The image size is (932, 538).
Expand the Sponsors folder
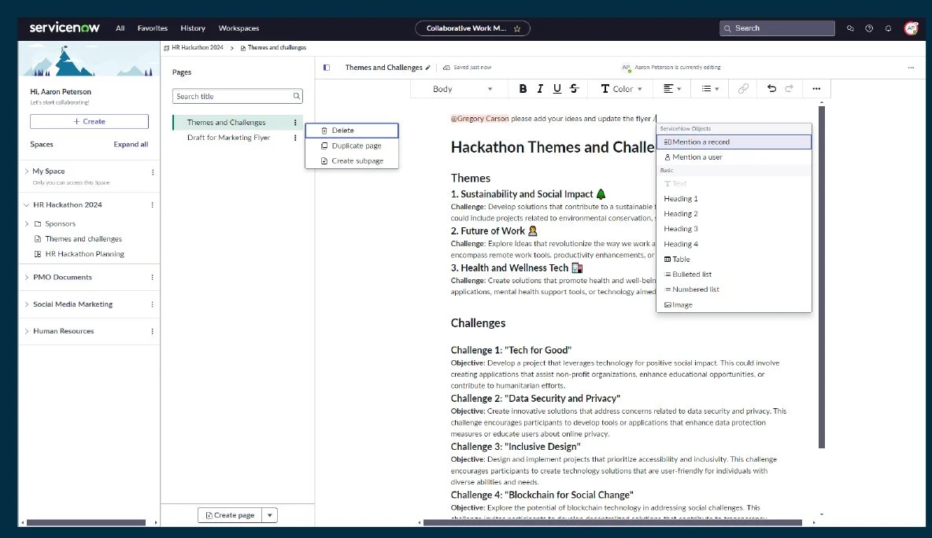[27, 224]
